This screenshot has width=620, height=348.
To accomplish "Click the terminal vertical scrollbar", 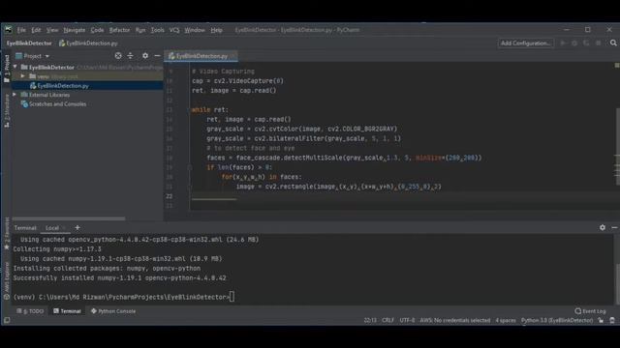I will [617, 284].
